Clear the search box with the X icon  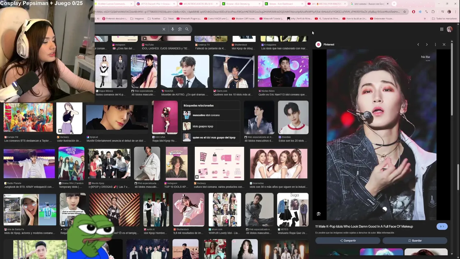[164, 29]
